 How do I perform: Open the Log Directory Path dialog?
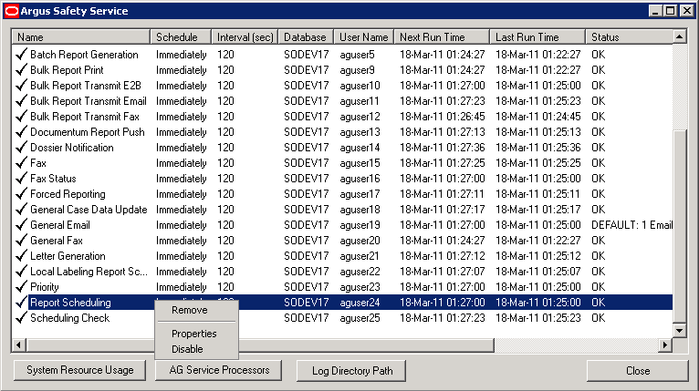click(x=351, y=371)
